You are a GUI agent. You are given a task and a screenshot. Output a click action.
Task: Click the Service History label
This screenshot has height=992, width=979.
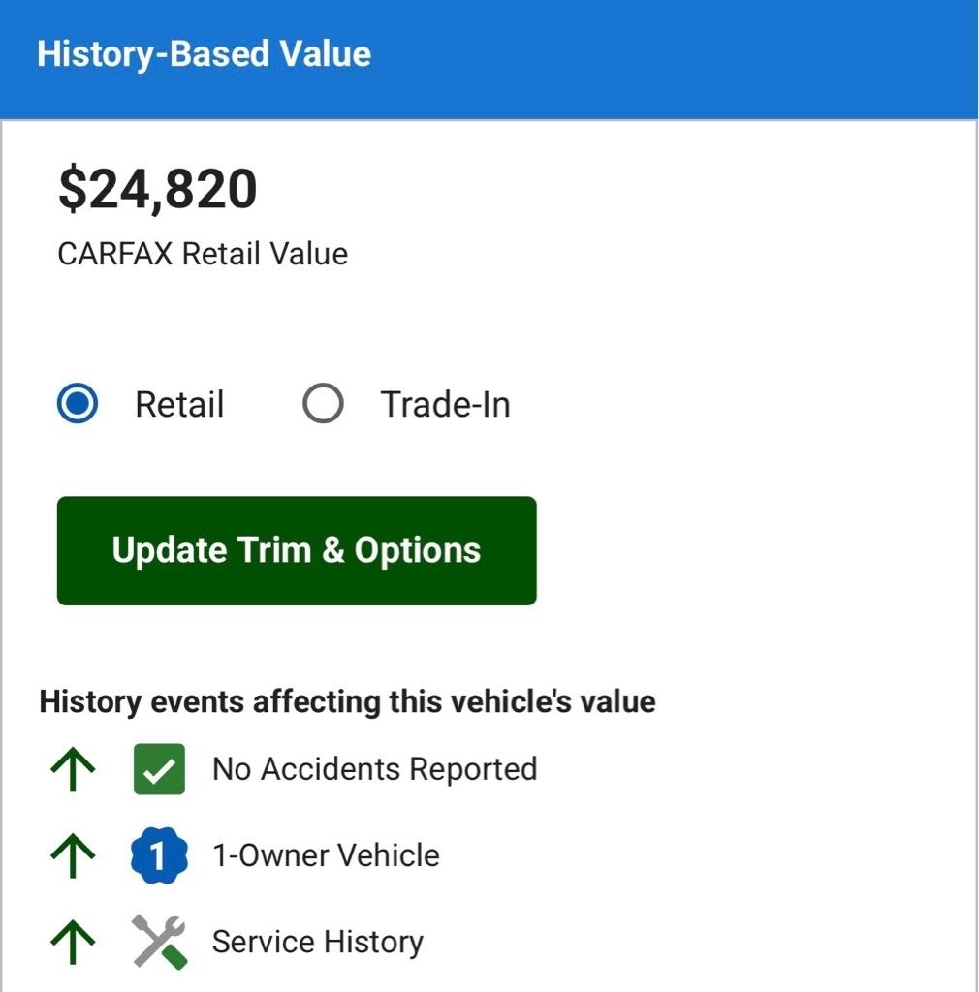pyautogui.click(x=318, y=942)
